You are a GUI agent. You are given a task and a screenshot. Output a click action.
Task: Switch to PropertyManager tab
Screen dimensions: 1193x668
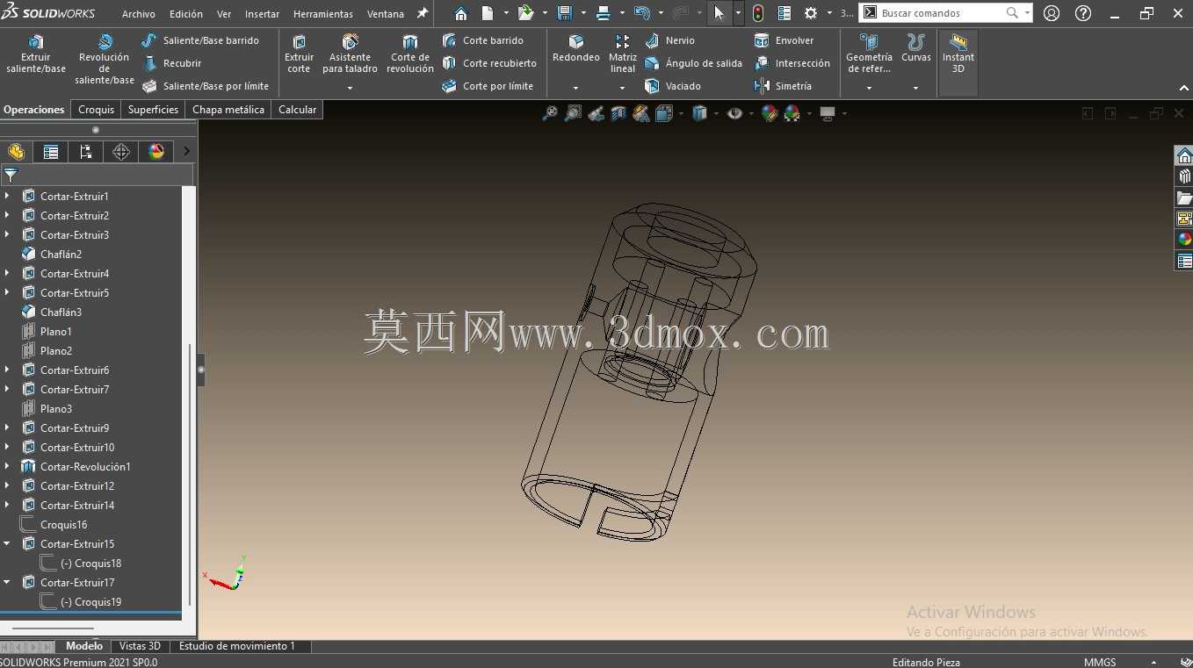[x=51, y=152]
